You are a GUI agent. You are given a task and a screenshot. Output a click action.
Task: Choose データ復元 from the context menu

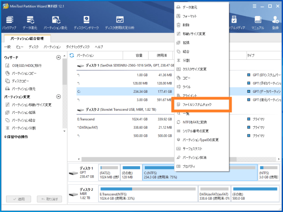pyautogui.click(x=201, y=7)
